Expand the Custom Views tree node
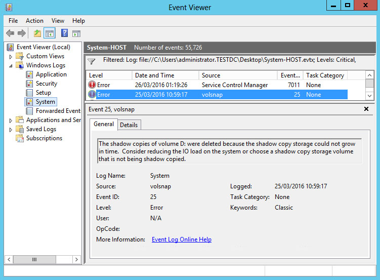 [x=11, y=56]
